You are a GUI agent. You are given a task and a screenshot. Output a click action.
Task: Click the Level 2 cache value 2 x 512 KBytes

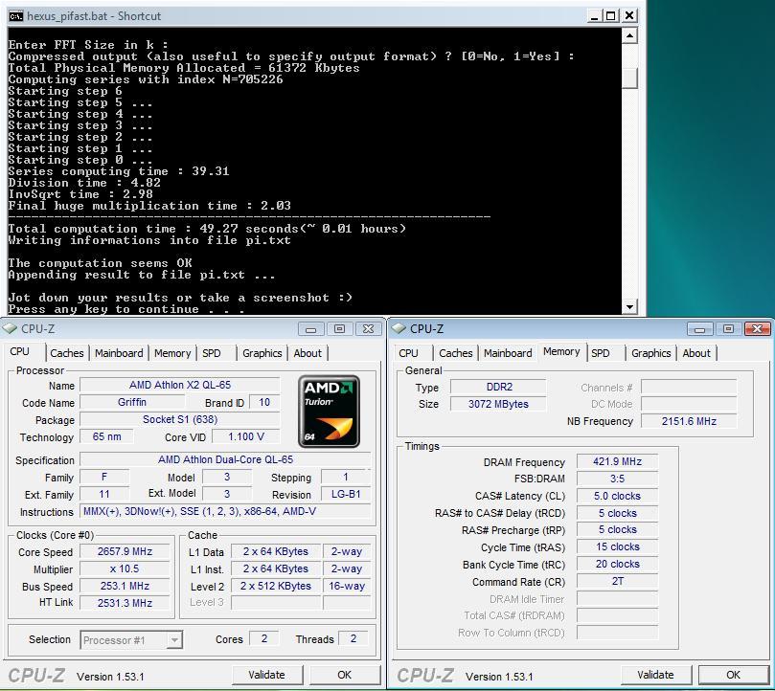tap(276, 586)
